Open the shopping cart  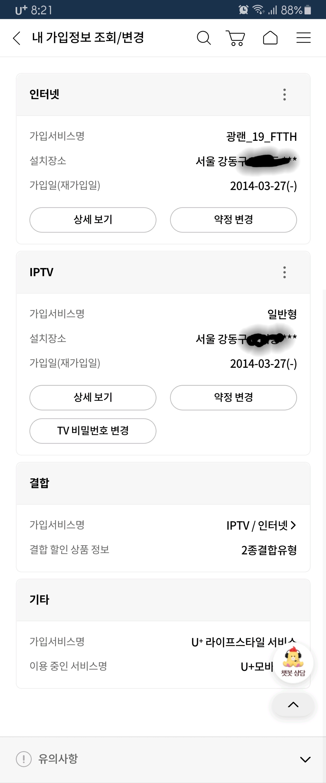point(235,38)
